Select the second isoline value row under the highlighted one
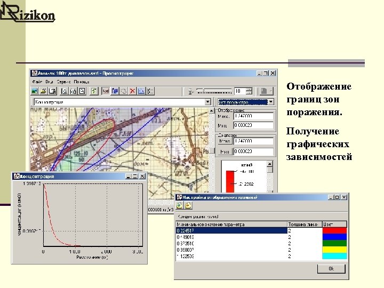Screen dimensions: 384x288 pos(231,237)
